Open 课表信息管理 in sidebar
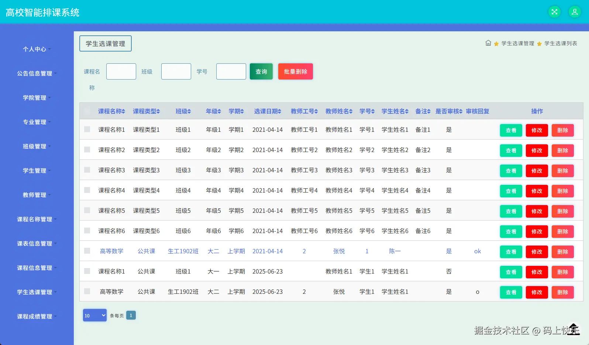 point(37,243)
